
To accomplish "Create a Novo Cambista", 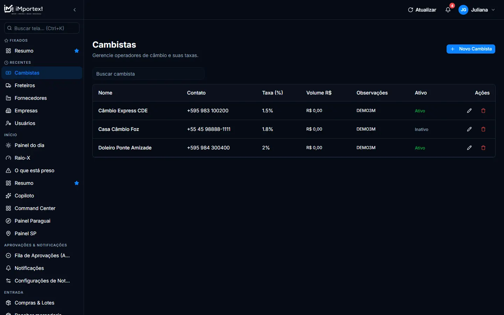I will pyautogui.click(x=471, y=49).
